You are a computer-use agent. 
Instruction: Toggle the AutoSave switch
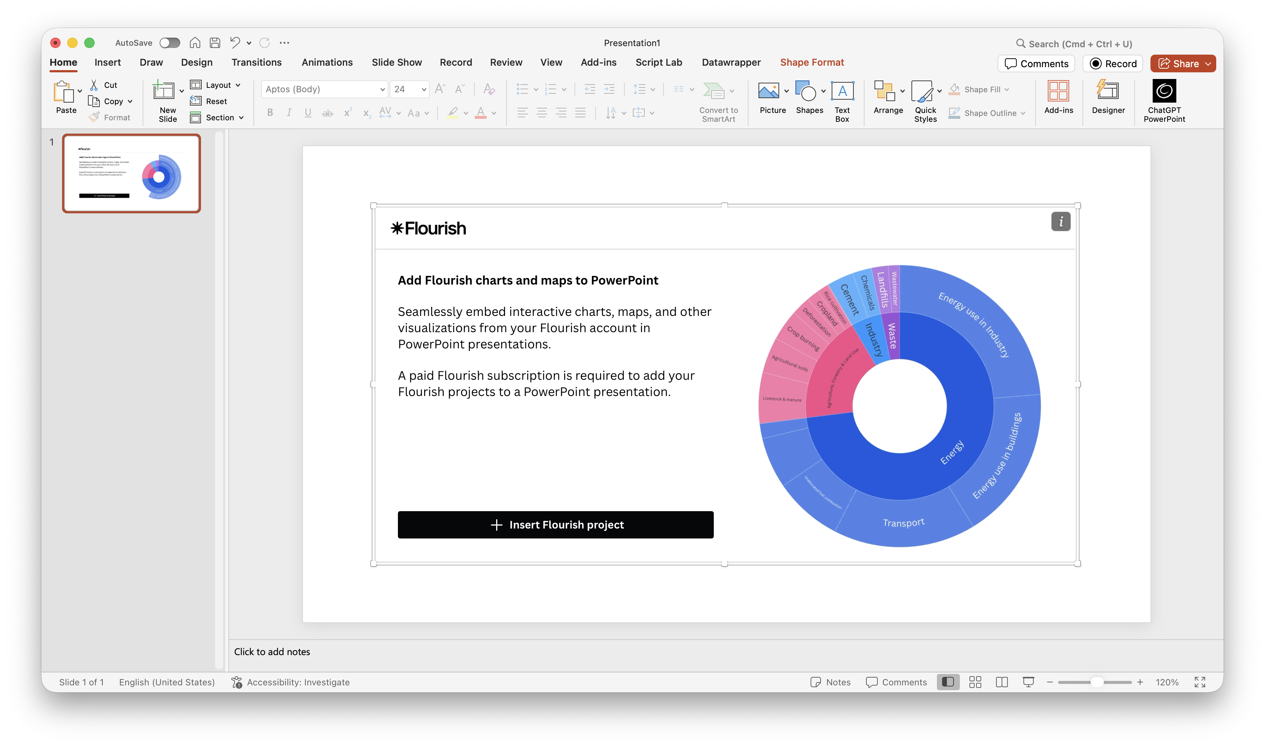170,43
